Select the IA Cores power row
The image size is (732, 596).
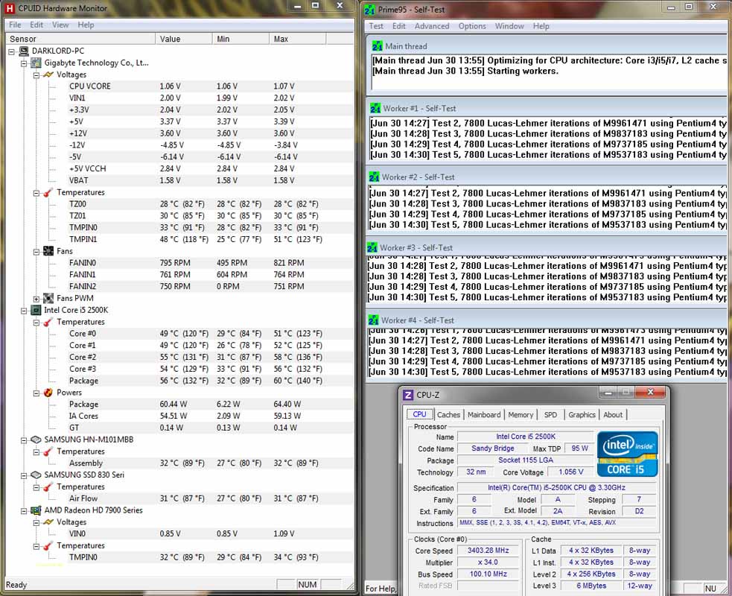(210, 416)
